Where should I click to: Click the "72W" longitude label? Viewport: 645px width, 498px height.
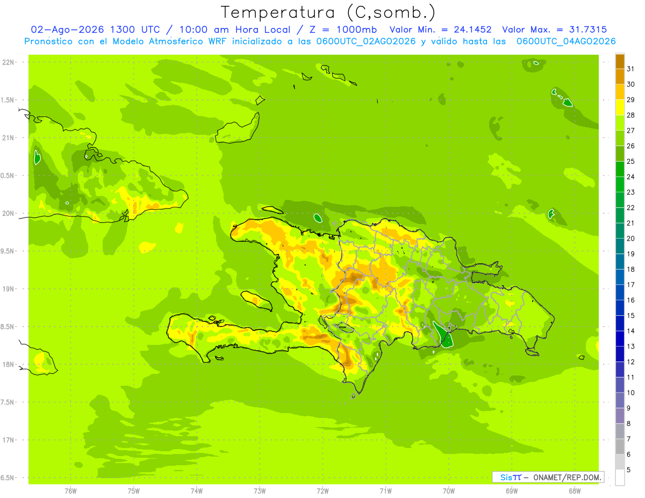[x=323, y=491]
